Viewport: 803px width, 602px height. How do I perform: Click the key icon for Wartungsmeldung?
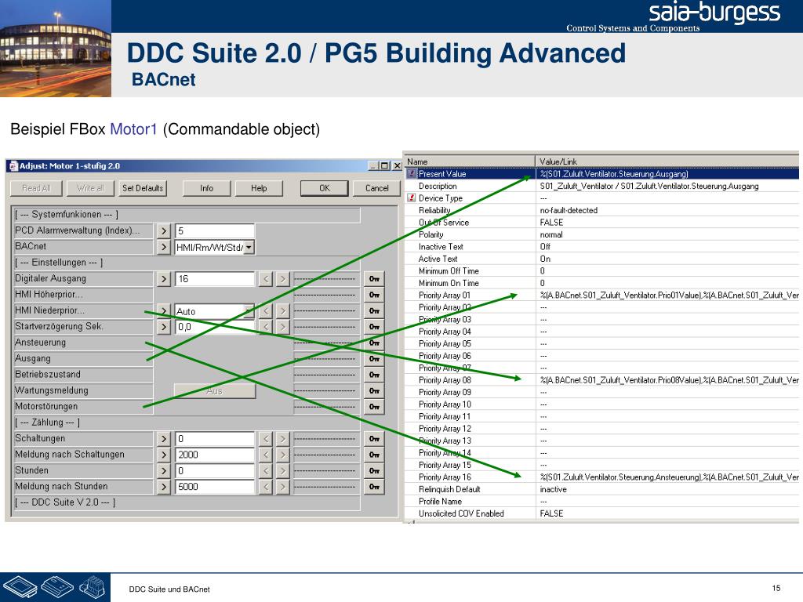coord(374,390)
